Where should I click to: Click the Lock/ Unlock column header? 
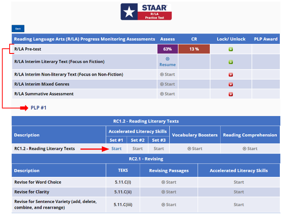tap(231, 39)
